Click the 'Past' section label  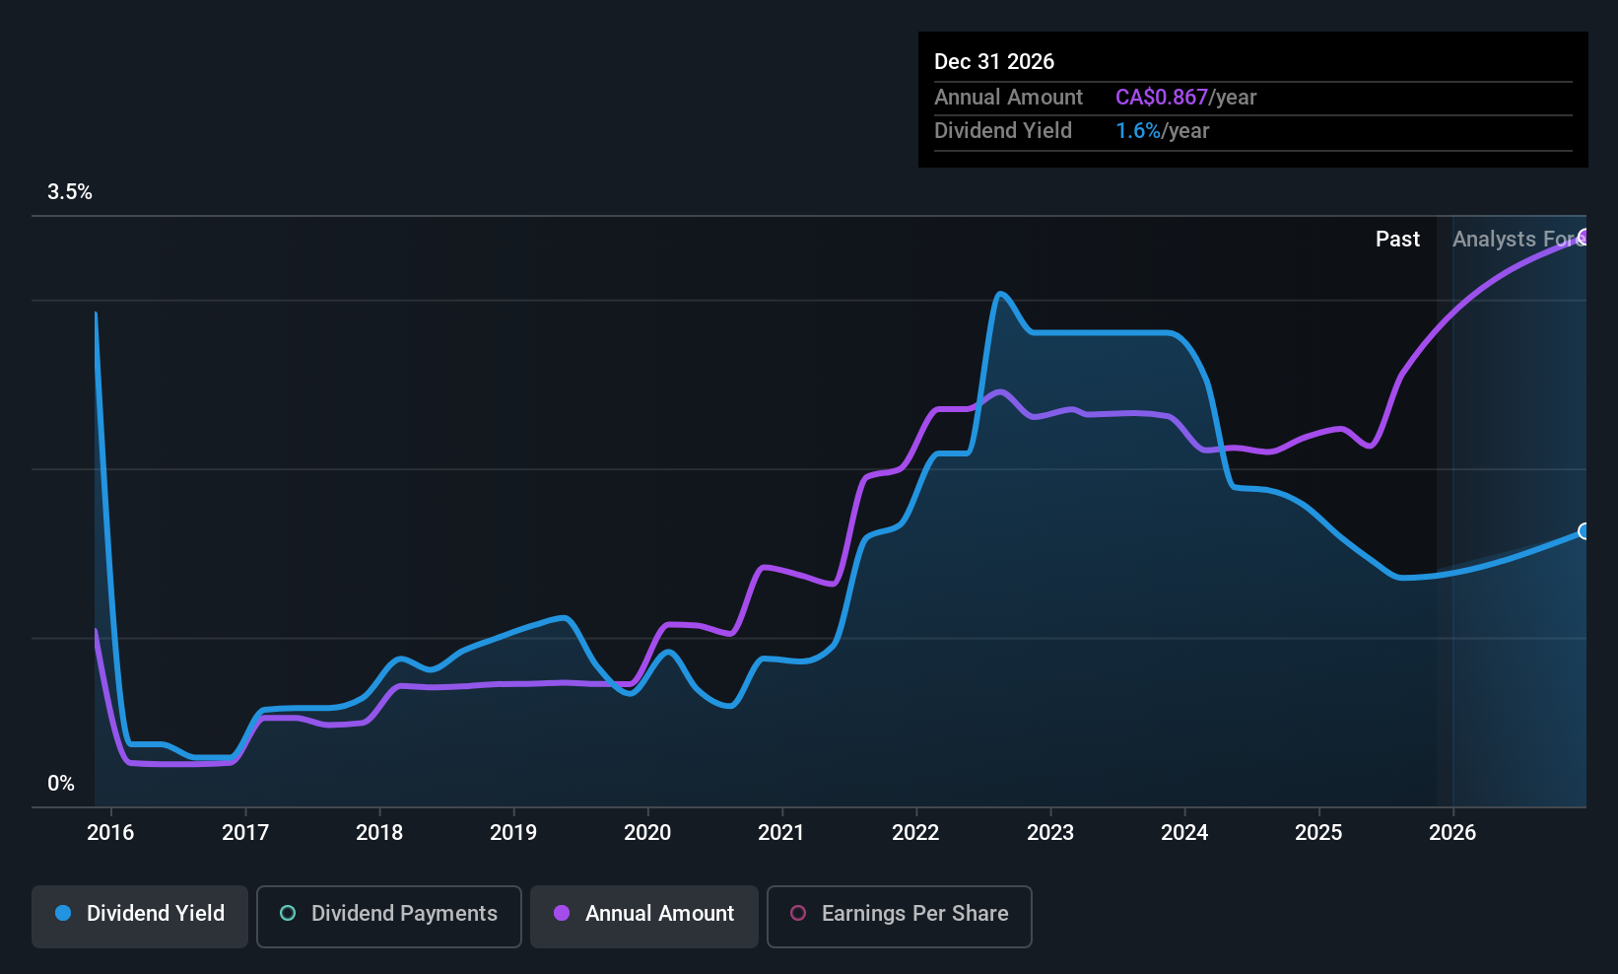coord(1397,240)
